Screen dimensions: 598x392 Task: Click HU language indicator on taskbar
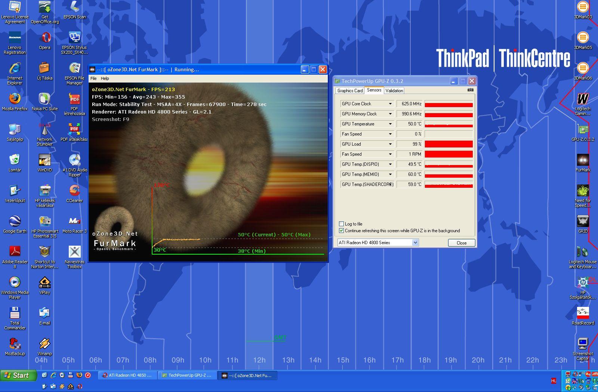pos(554,381)
